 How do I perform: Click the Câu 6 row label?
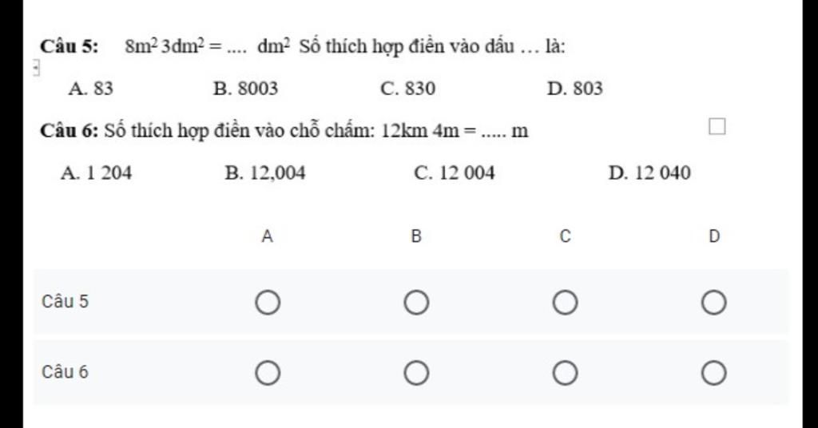pyautogui.click(x=66, y=372)
